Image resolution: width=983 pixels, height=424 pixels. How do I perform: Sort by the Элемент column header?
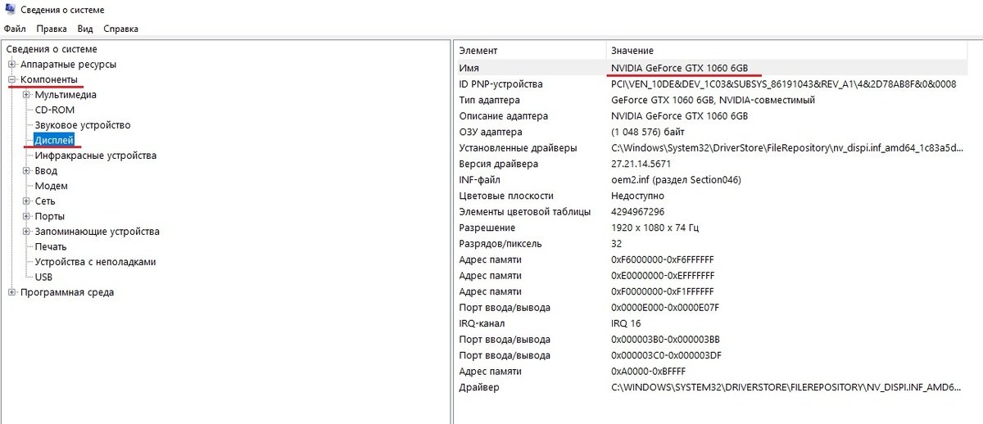[530, 51]
